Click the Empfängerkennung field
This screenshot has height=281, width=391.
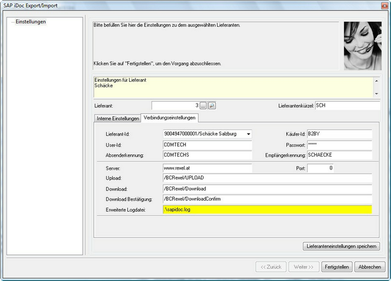click(339, 155)
